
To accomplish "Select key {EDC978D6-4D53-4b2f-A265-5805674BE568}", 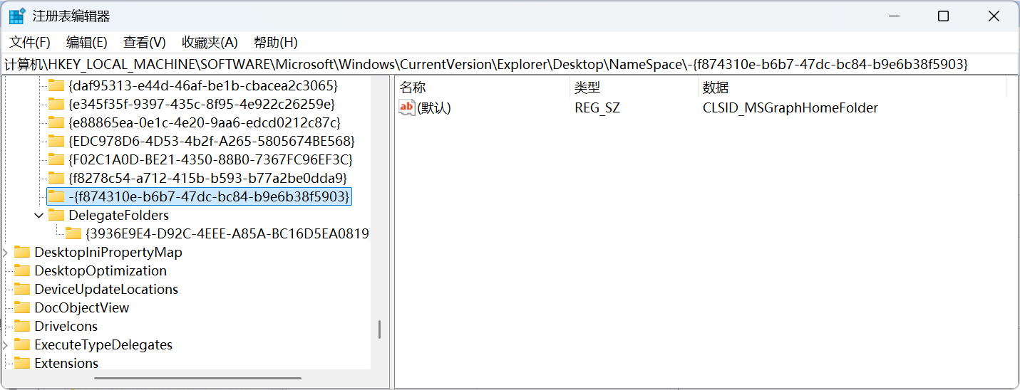I will point(212,141).
